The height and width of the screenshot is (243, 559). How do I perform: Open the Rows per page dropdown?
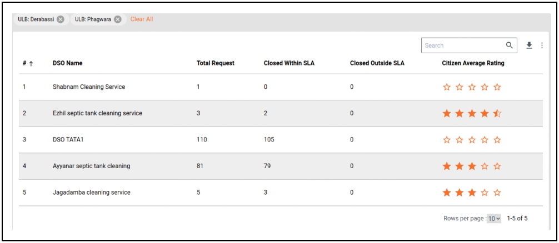click(x=493, y=219)
